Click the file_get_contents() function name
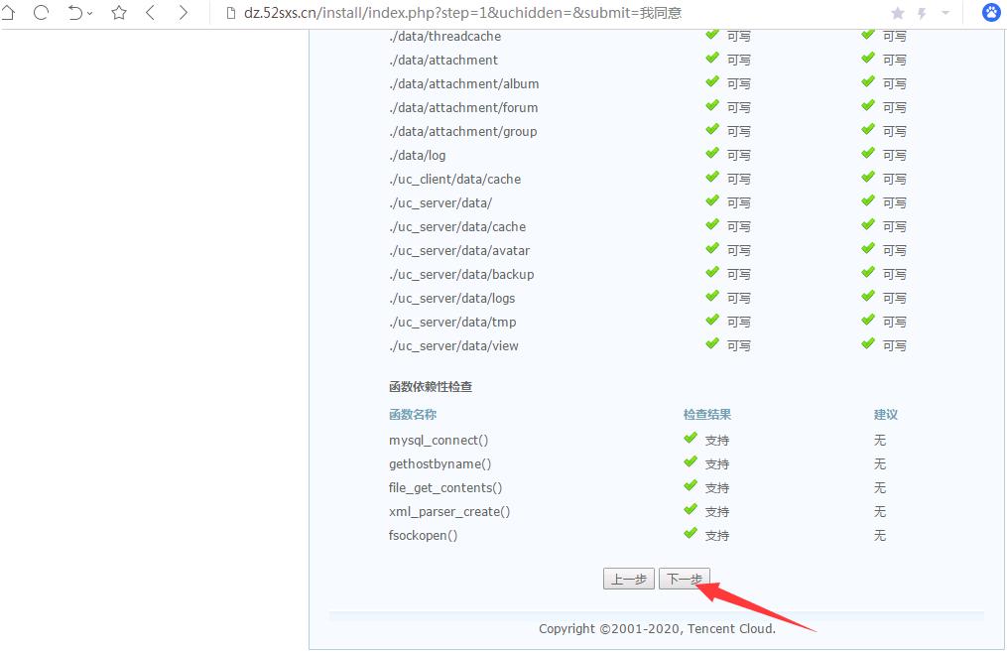 point(445,488)
